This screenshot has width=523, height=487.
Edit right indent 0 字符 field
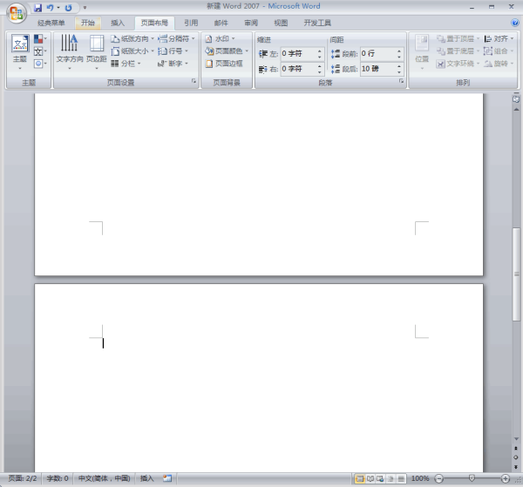[298, 69]
